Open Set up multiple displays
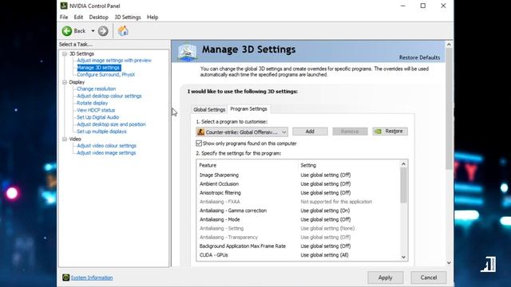The image size is (511, 287). click(101, 132)
